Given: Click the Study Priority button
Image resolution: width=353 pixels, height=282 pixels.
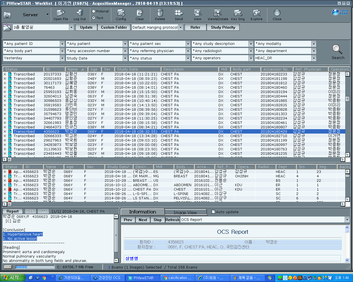Looking at the screenshot, I should click(x=223, y=27).
